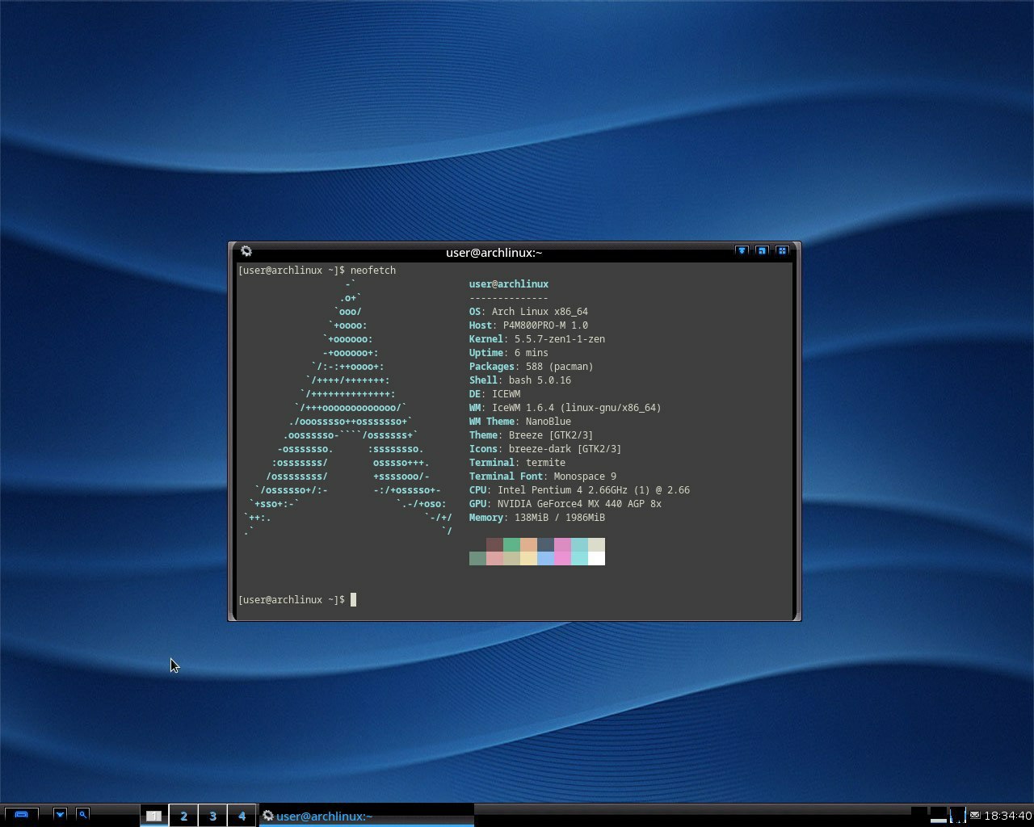The width and height of the screenshot is (1034, 827).
Task: Click the 'Packages: 588 (pacman)' line
Action: pyautogui.click(x=532, y=367)
